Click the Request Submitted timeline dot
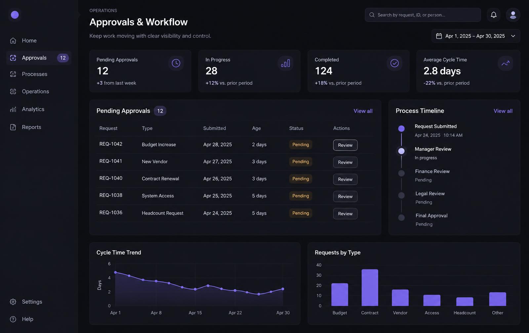Image resolution: width=529 pixels, height=333 pixels. 401,129
